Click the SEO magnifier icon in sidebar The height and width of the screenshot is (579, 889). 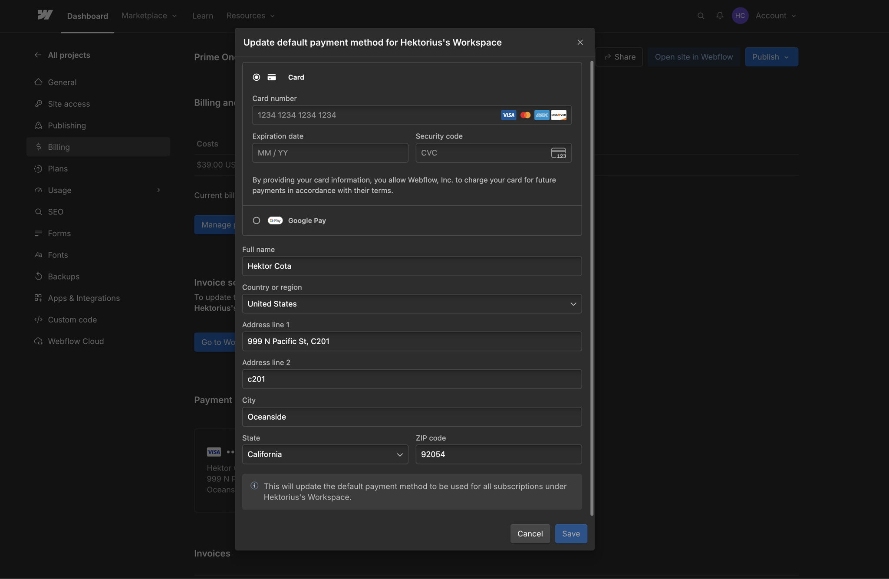[38, 212]
